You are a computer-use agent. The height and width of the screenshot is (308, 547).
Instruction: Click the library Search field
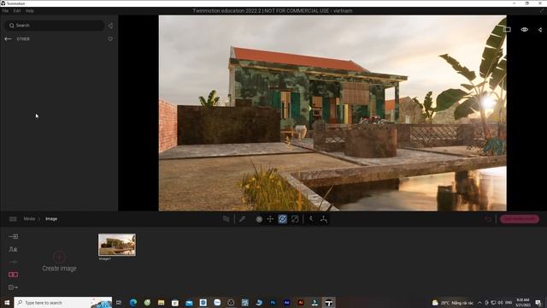pos(55,26)
